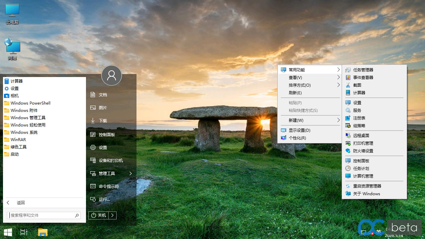Open 服务 from the submenu
The image size is (425, 239).
pos(374,110)
